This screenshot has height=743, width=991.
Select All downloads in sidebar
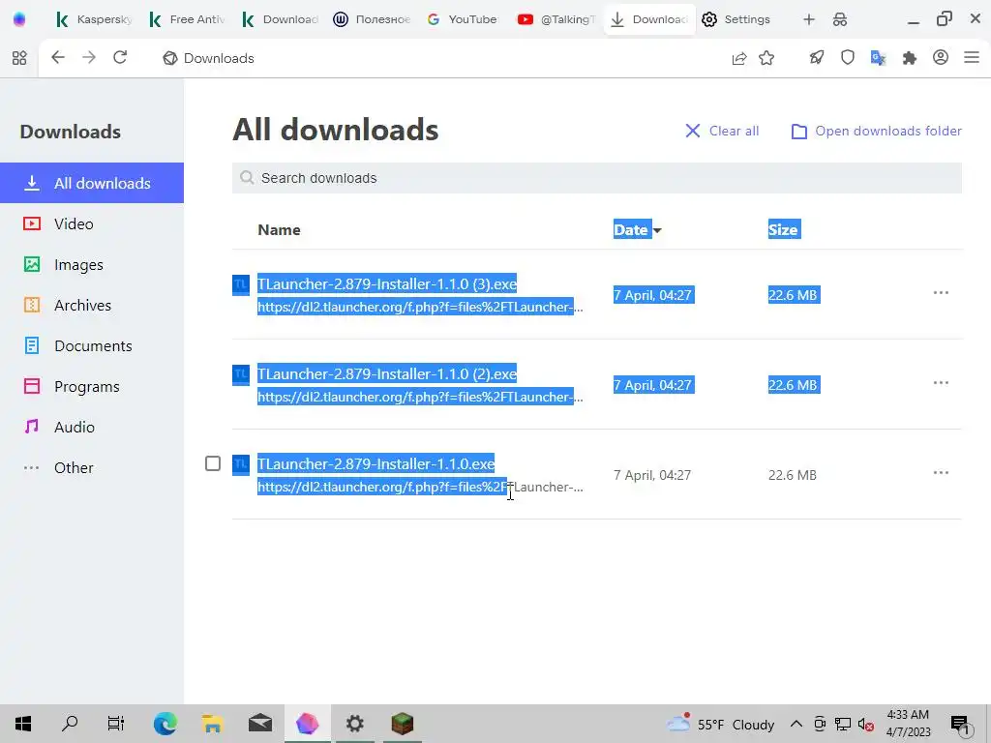tap(92, 183)
